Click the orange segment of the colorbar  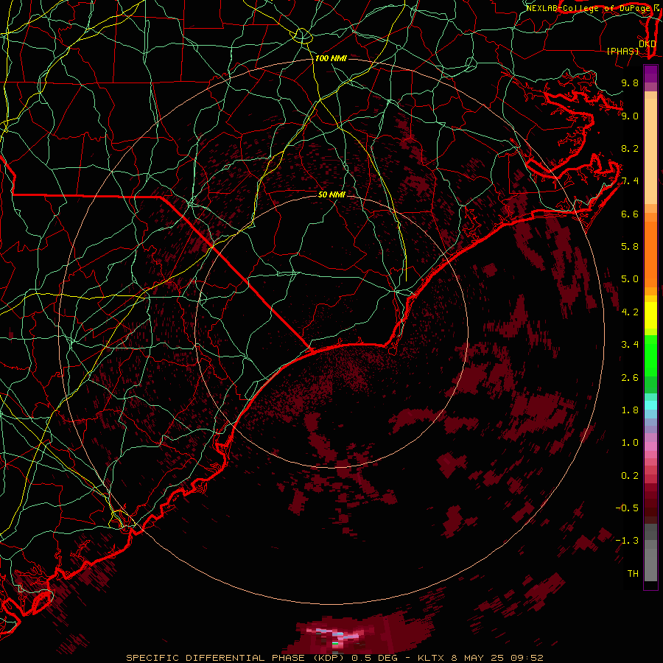point(650,253)
